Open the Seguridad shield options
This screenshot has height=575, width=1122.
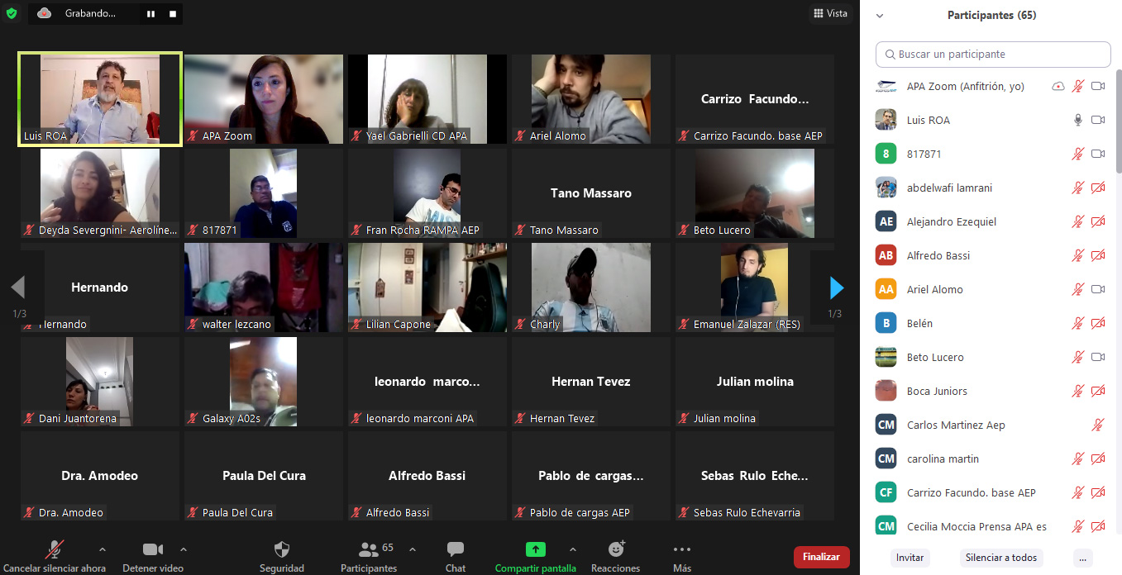point(281,556)
